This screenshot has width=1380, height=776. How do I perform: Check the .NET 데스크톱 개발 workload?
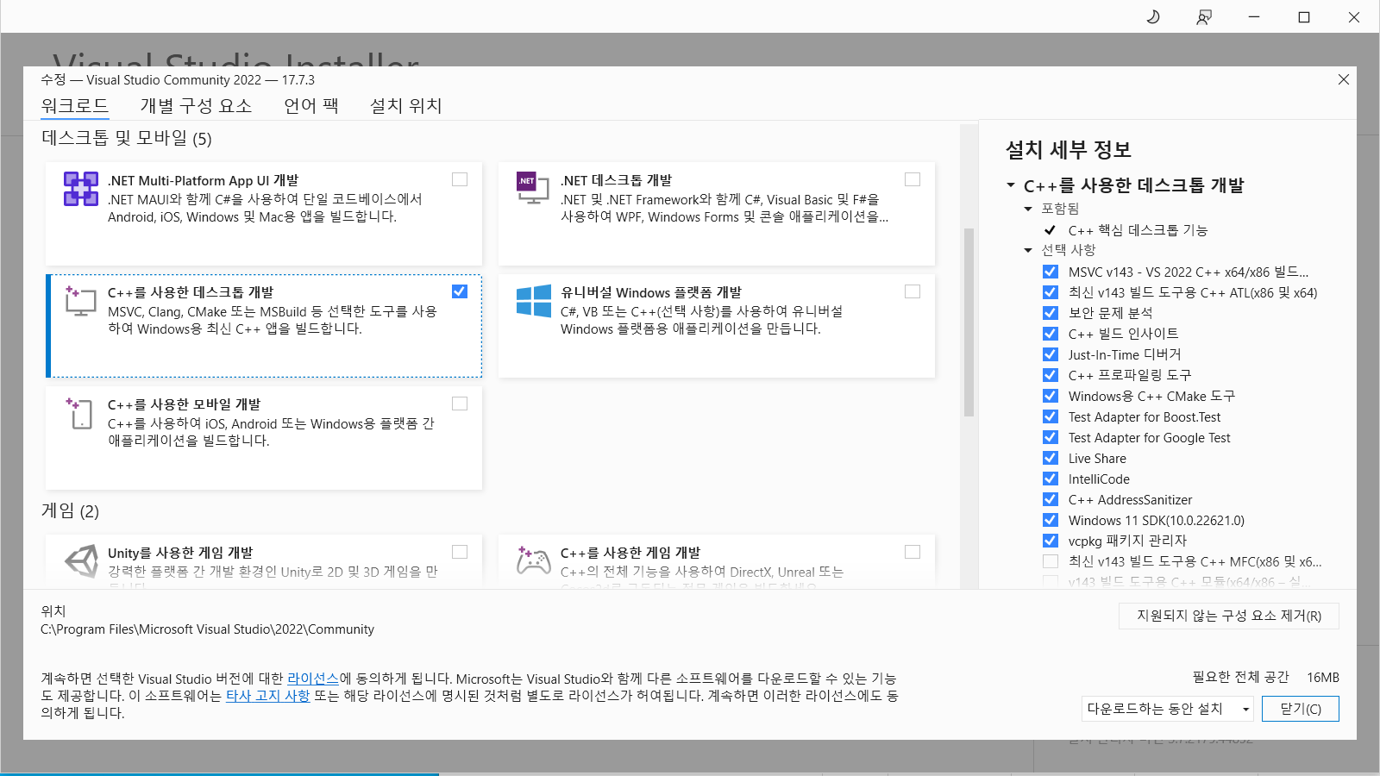(913, 179)
